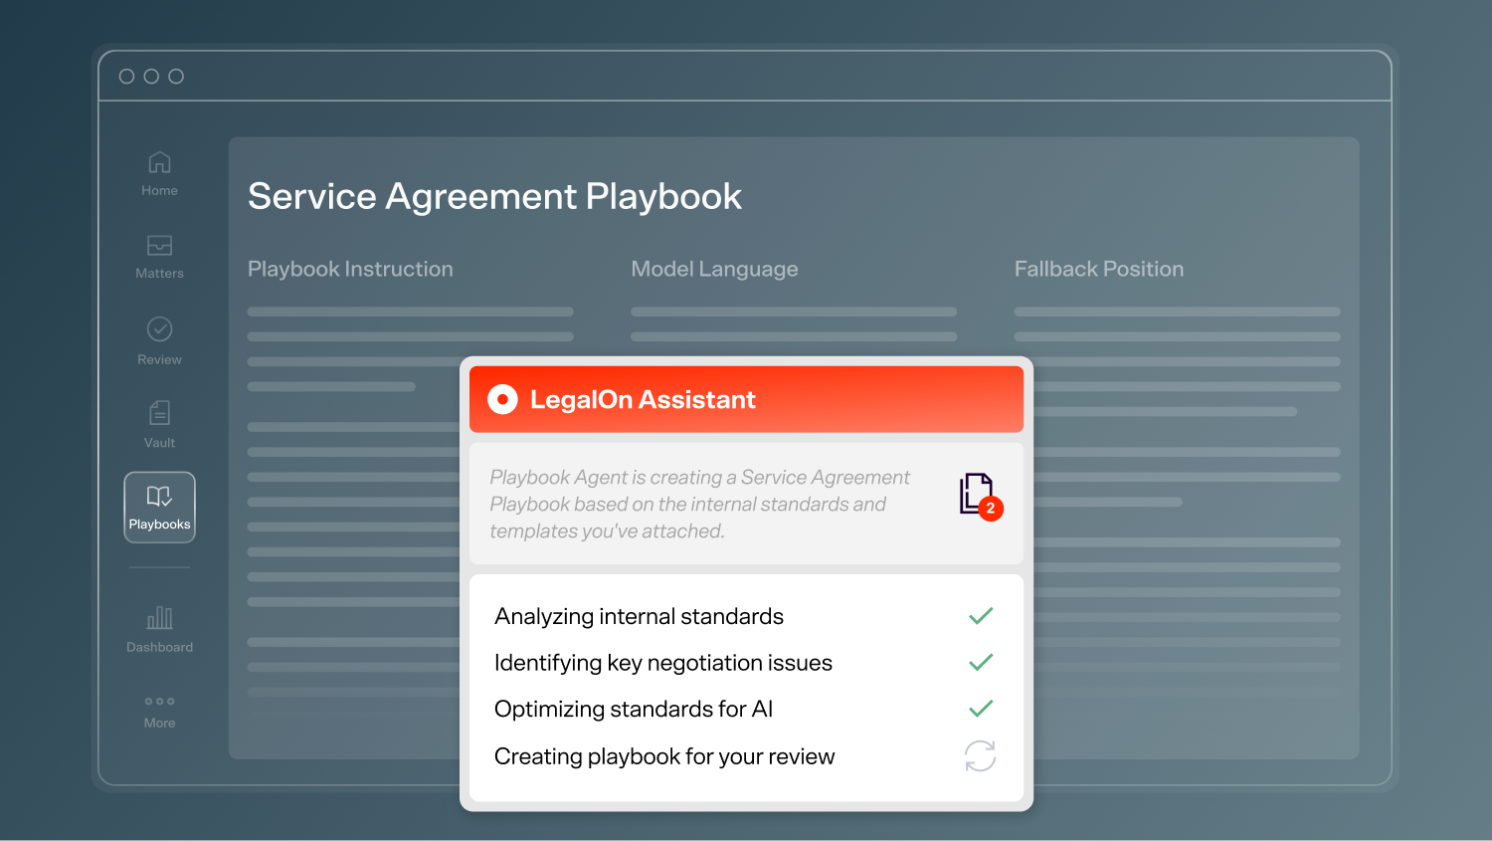Click checkmark beside Optimizing standards for AI
This screenshot has height=841, width=1492.
click(x=981, y=709)
